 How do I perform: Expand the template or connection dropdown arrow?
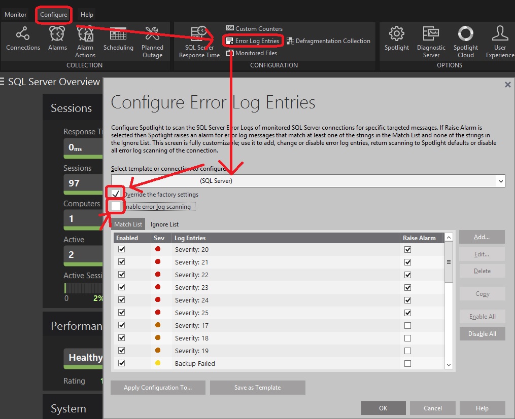(x=501, y=181)
